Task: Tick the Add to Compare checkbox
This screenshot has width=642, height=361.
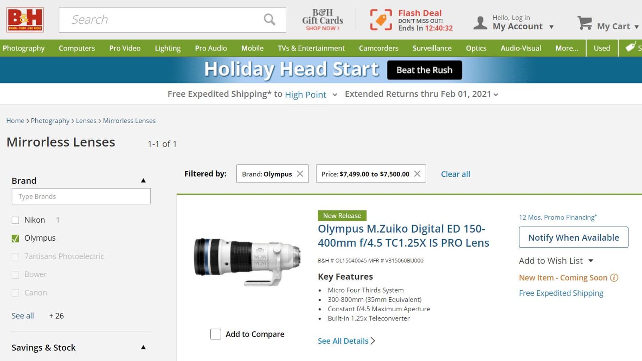Action: click(215, 334)
